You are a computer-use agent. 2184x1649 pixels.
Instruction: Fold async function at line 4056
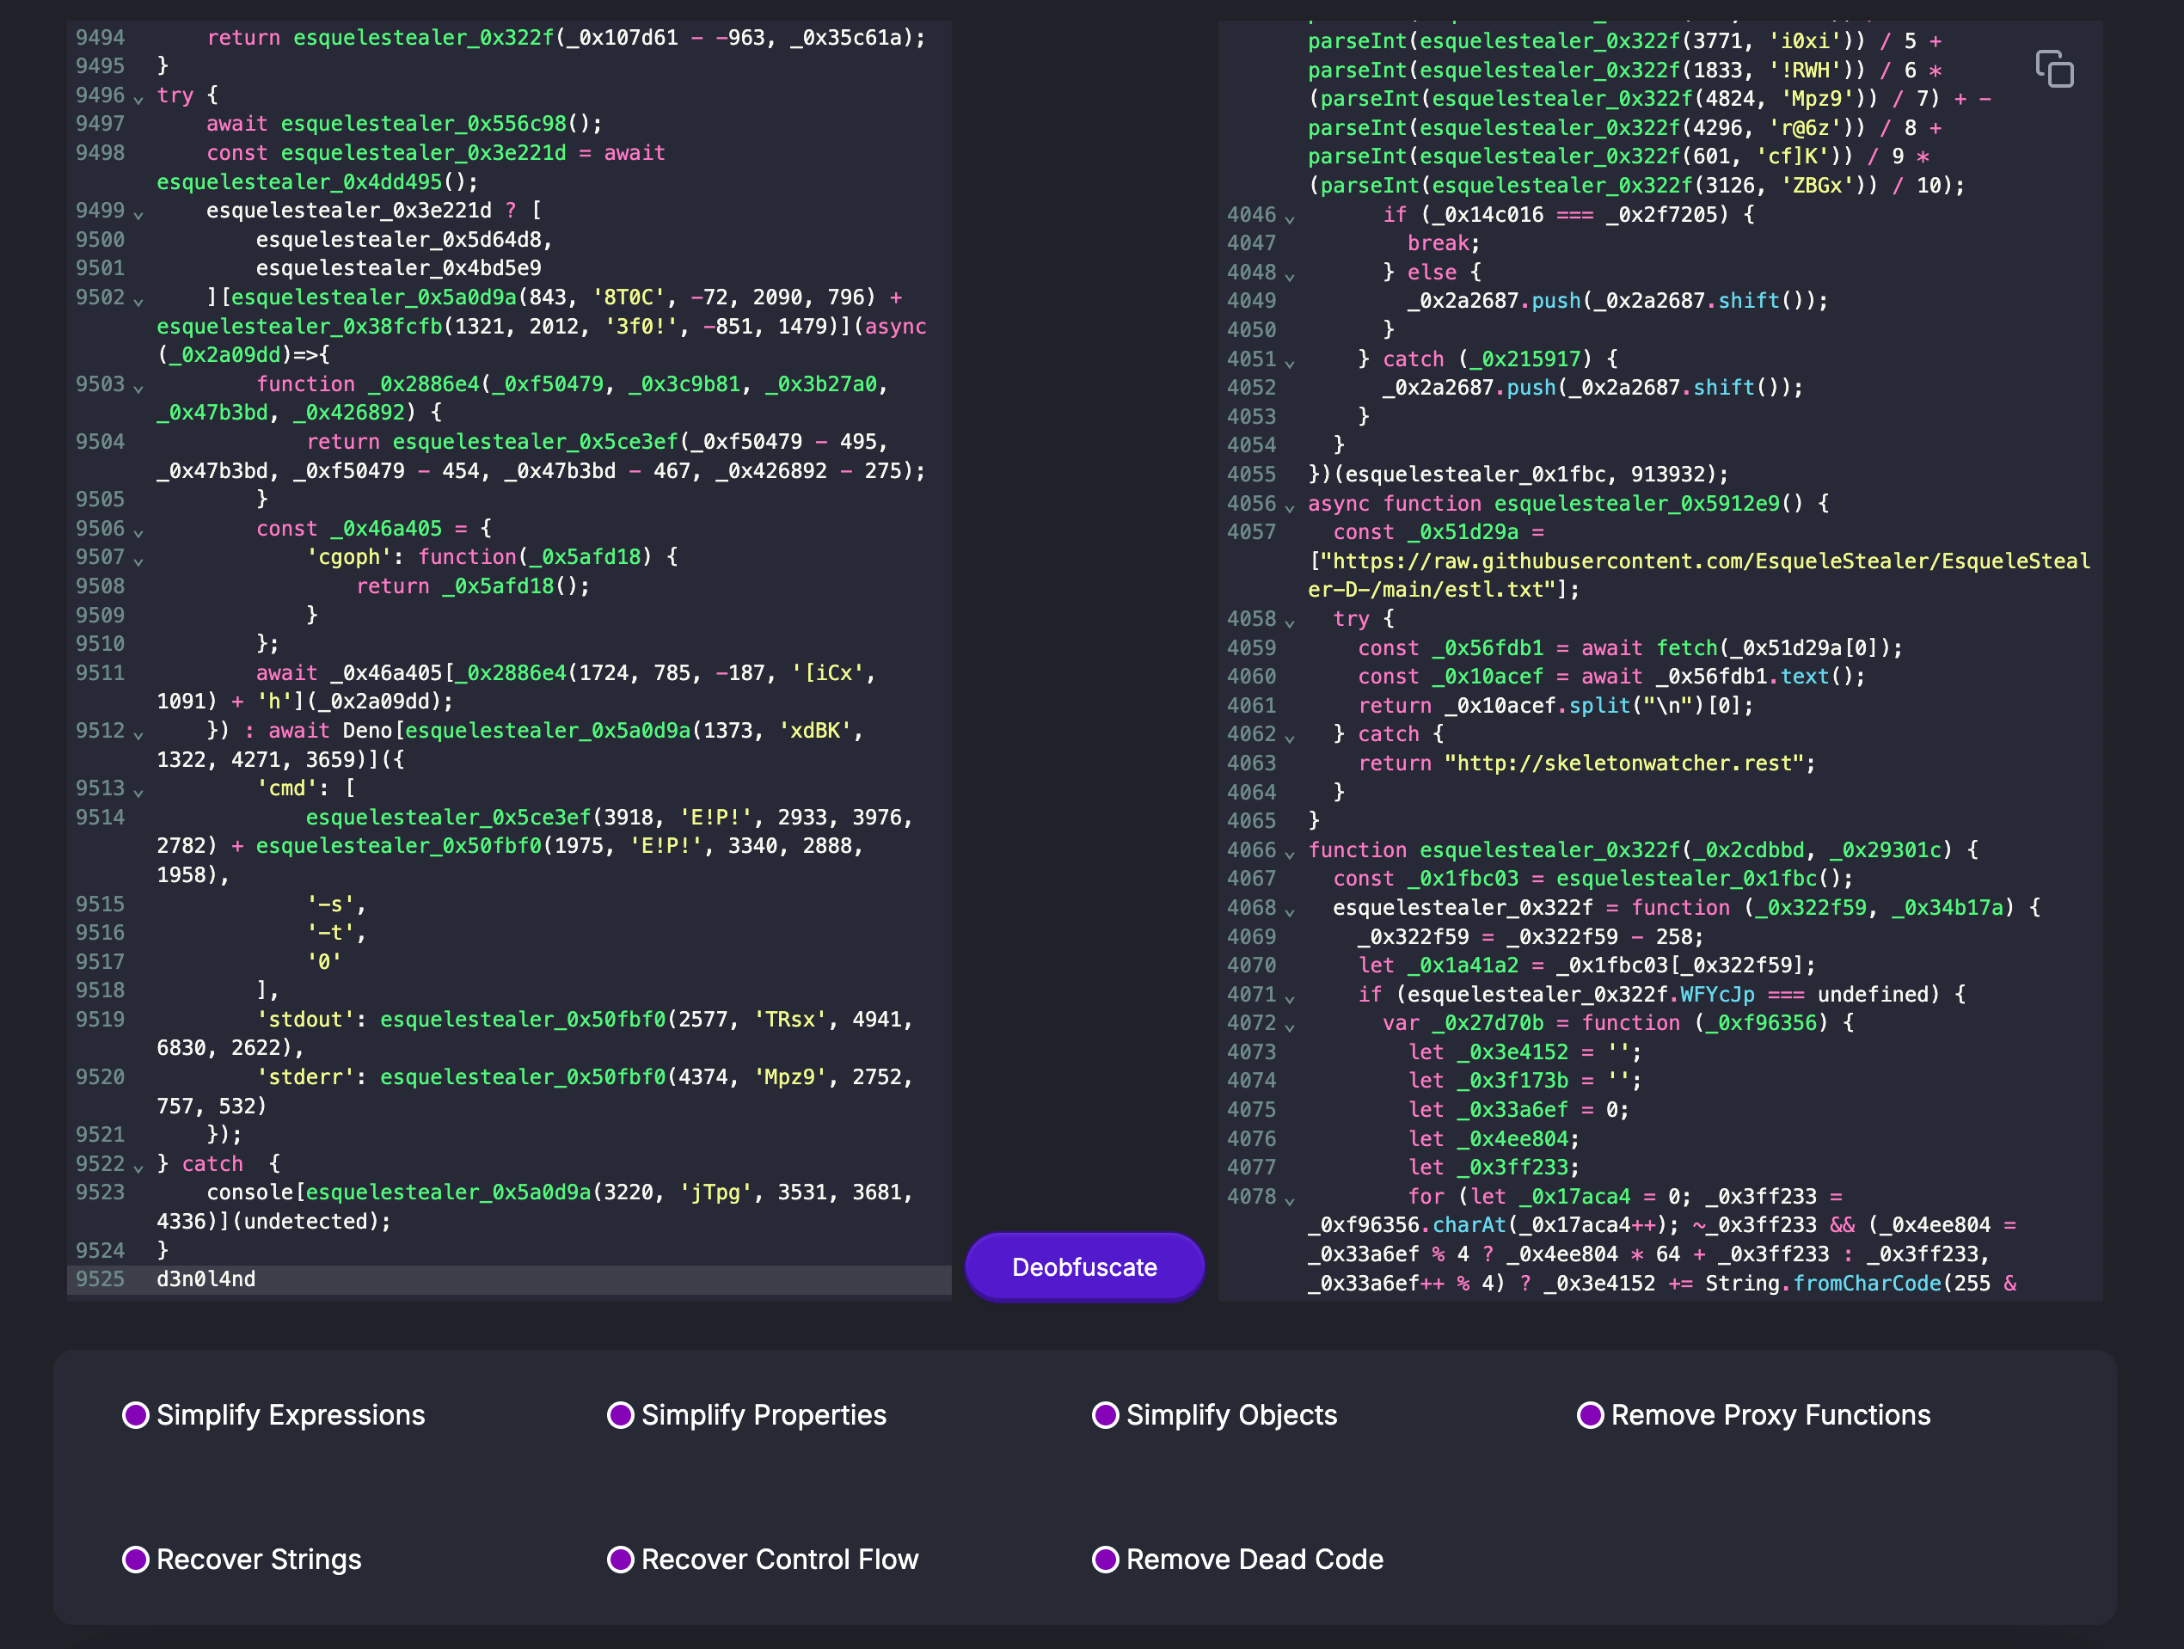[1290, 507]
